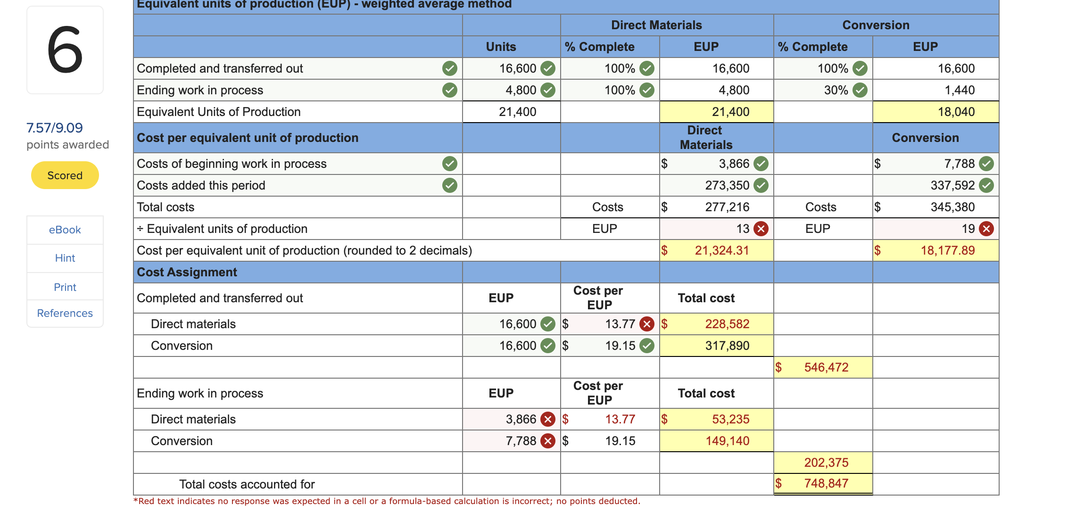
Task: Click the checkmark next to the 100% Direct Materials cell
Action: (646, 68)
